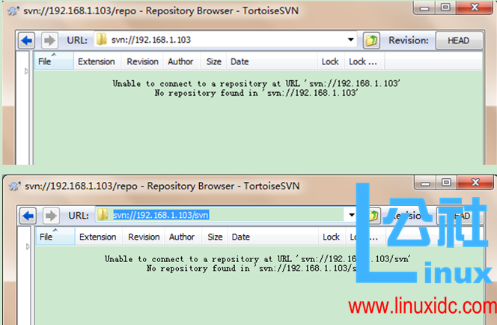Screen dimensions: 497x325
Task: Sort by Date column in lower window
Action: pos(241,237)
